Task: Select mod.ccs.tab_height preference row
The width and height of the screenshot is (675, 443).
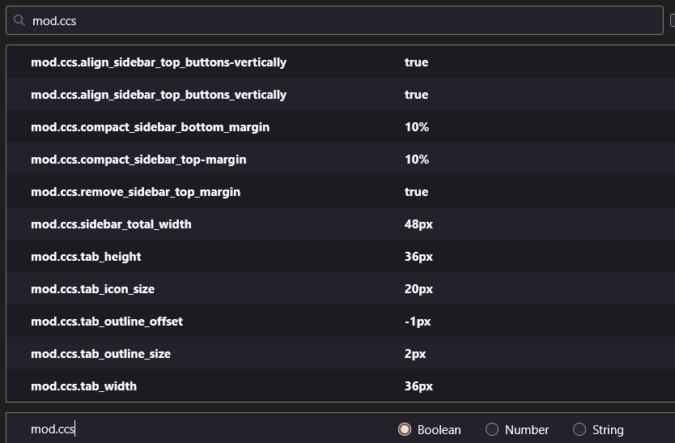Action: tap(341, 256)
